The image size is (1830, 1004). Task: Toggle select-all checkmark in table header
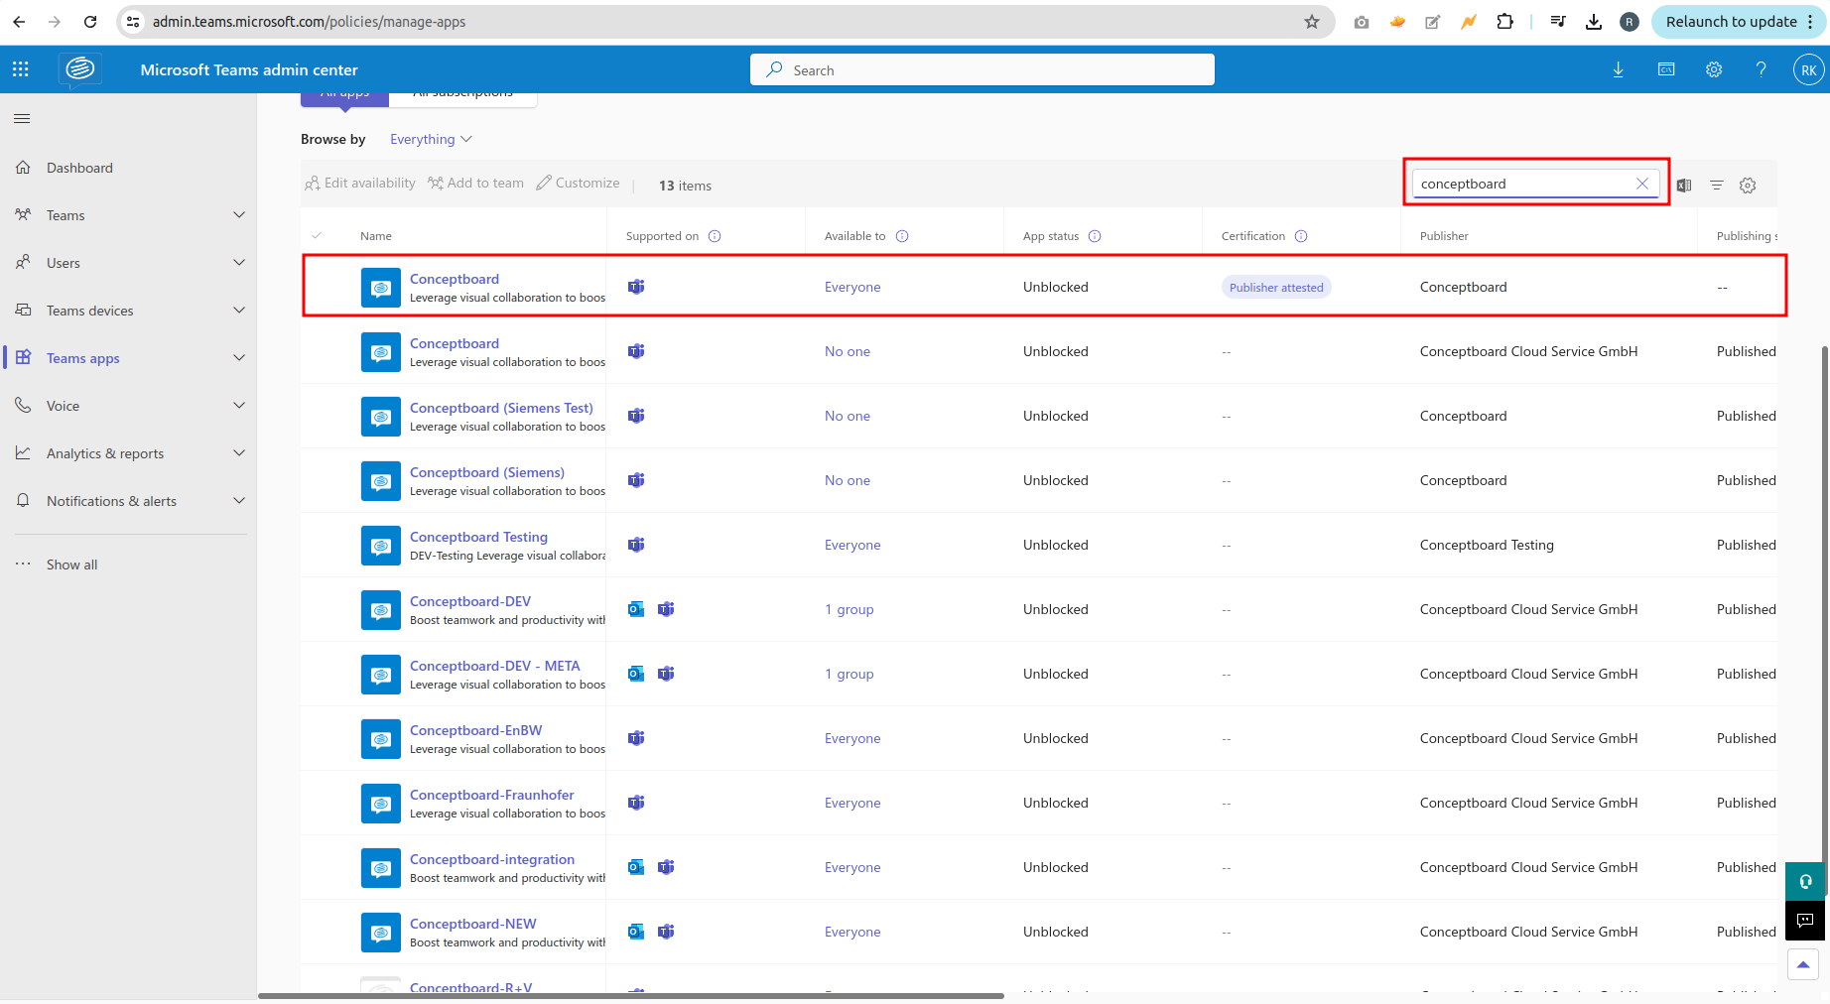click(317, 236)
